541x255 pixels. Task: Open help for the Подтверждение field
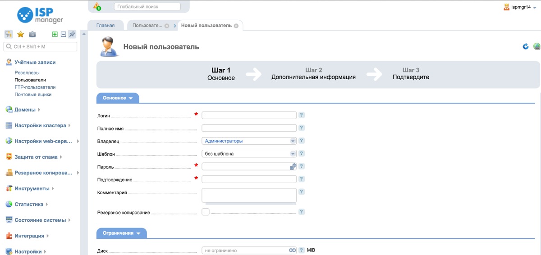tap(302, 179)
